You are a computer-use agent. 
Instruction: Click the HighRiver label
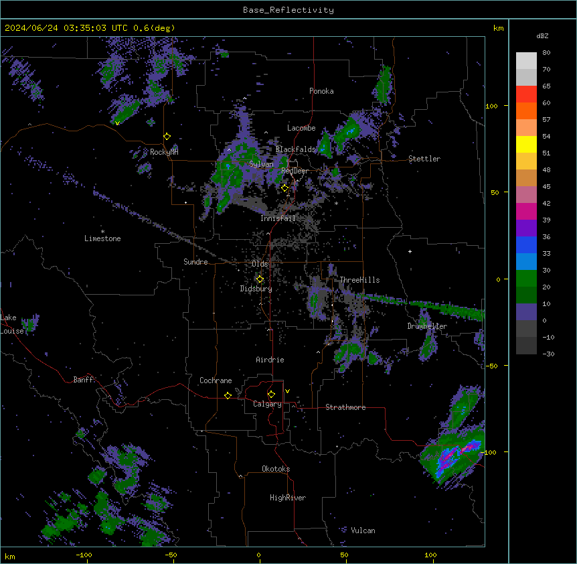pyautogui.click(x=288, y=498)
